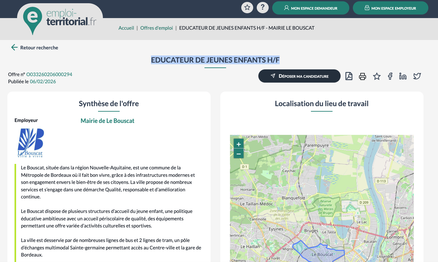
Task: Navigate to Accueil breadcrumb
Action: coord(126,28)
